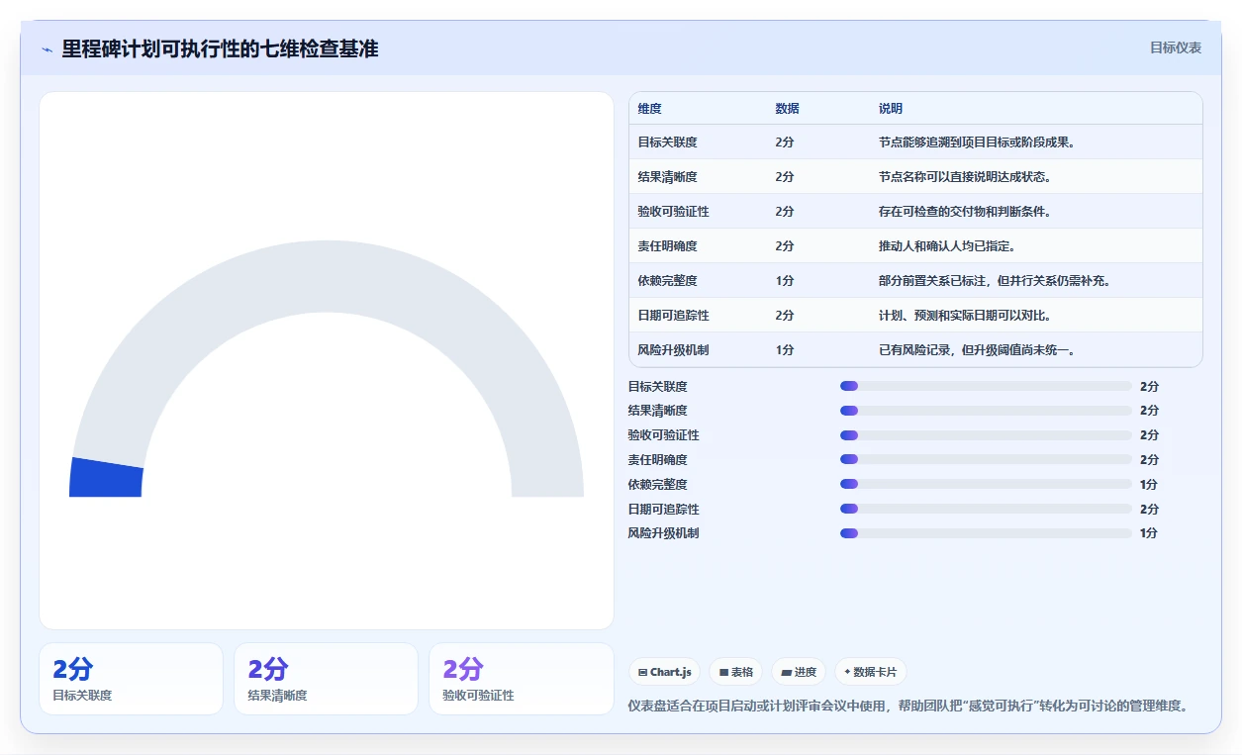The image size is (1242, 755).
Task: Click the 1分 score in 风险升级机制 table row
Action: pos(785,350)
